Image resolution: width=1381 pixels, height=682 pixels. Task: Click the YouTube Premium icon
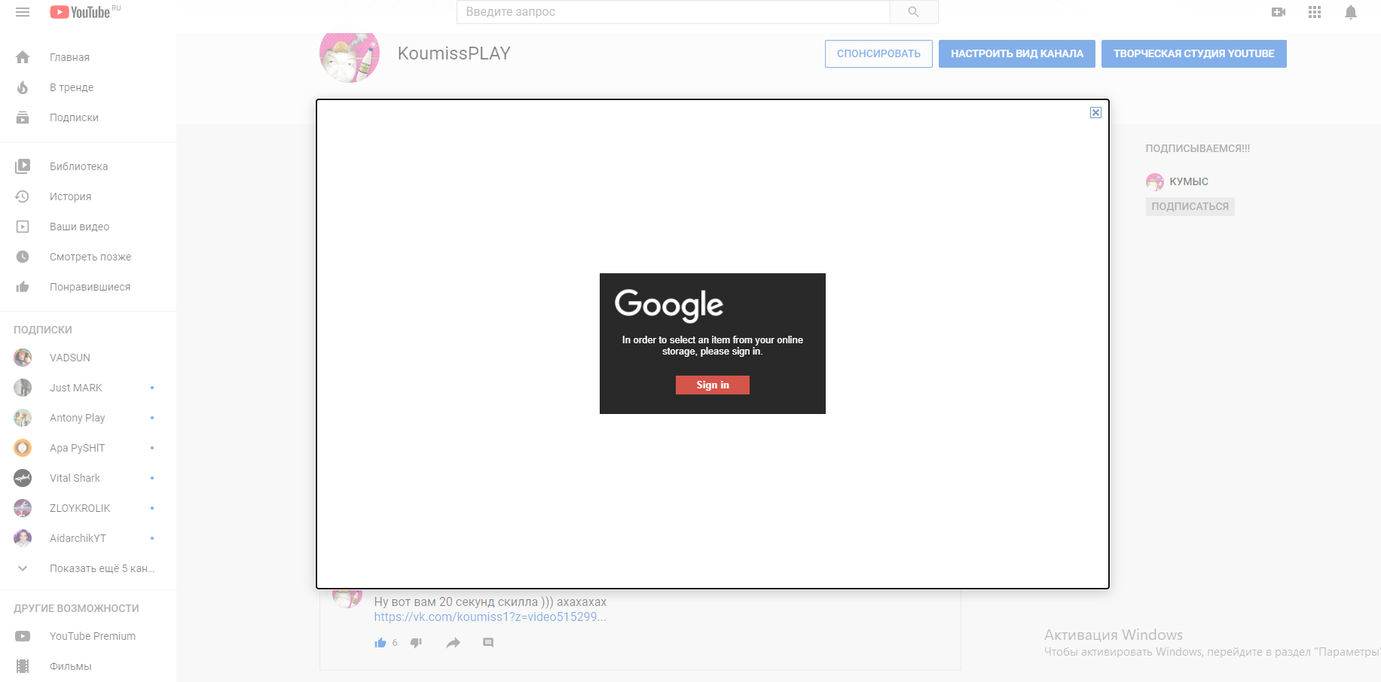coord(23,636)
